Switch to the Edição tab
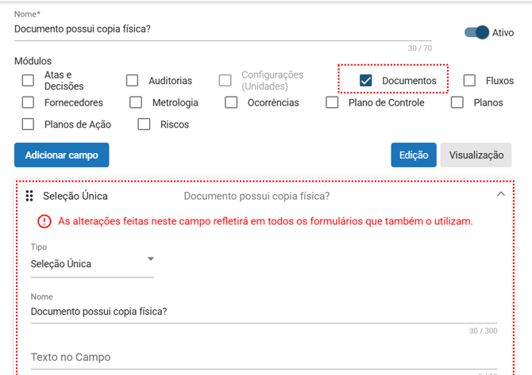The width and height of the screenshot is (532, 375). point(413,155)
